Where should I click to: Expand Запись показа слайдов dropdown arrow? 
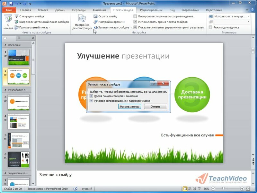131,27
